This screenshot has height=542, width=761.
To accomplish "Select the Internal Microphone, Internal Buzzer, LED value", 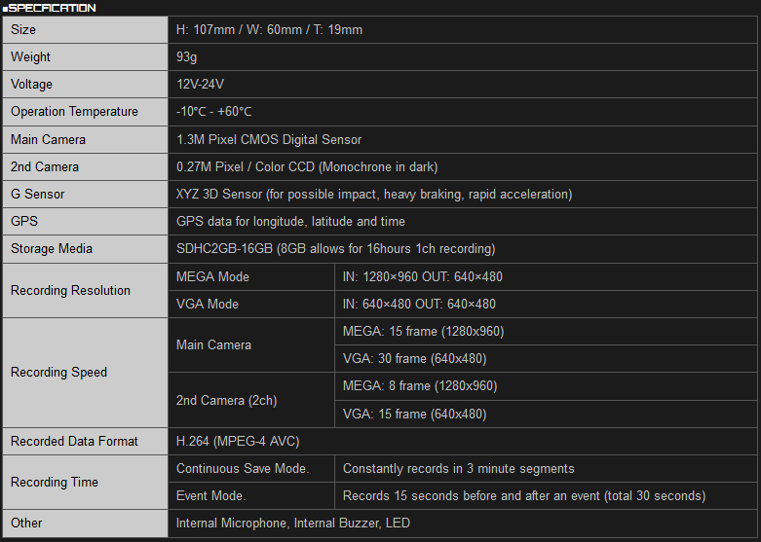I will point(293,523).
